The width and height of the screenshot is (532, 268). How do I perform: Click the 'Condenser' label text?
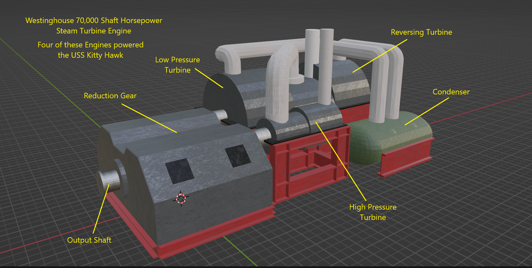click(x=451, y=92)
